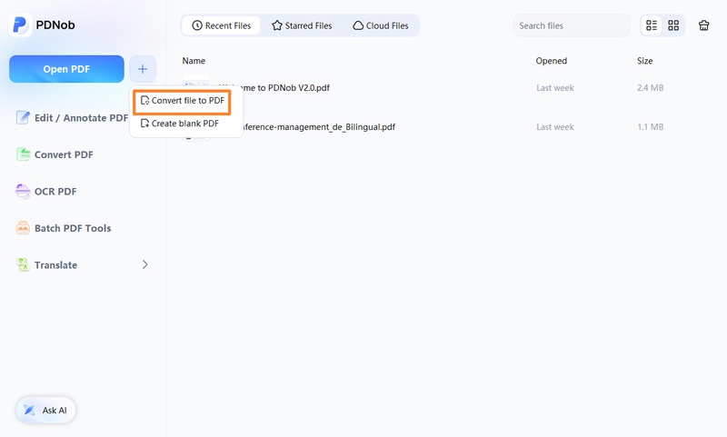Click the 2.4 MB size value
The width and height of the screenshot is (727, 437).
click(650, 87)
